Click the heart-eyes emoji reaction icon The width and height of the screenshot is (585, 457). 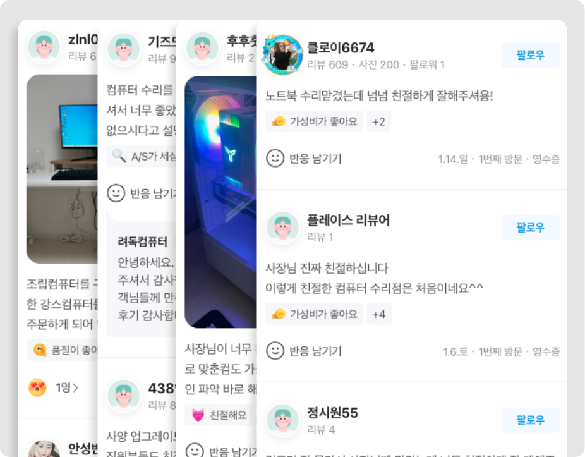pos(37,387)
